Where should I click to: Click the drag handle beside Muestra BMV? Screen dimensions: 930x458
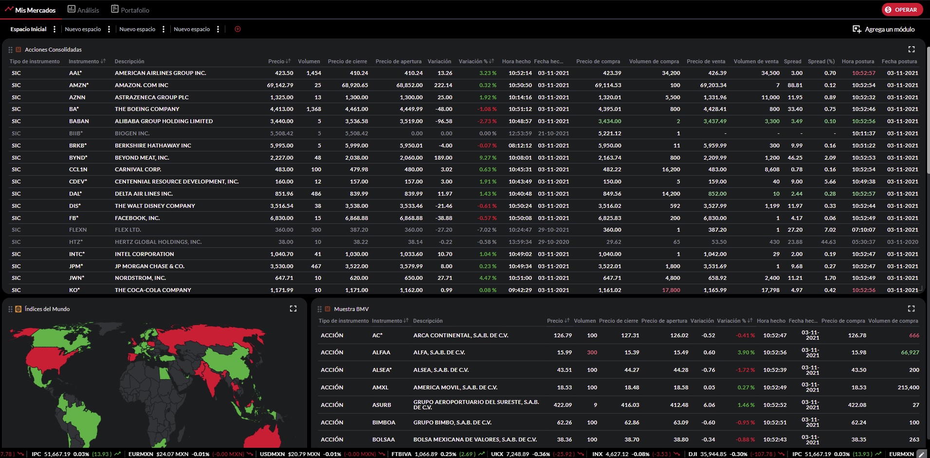coord(319,309)
